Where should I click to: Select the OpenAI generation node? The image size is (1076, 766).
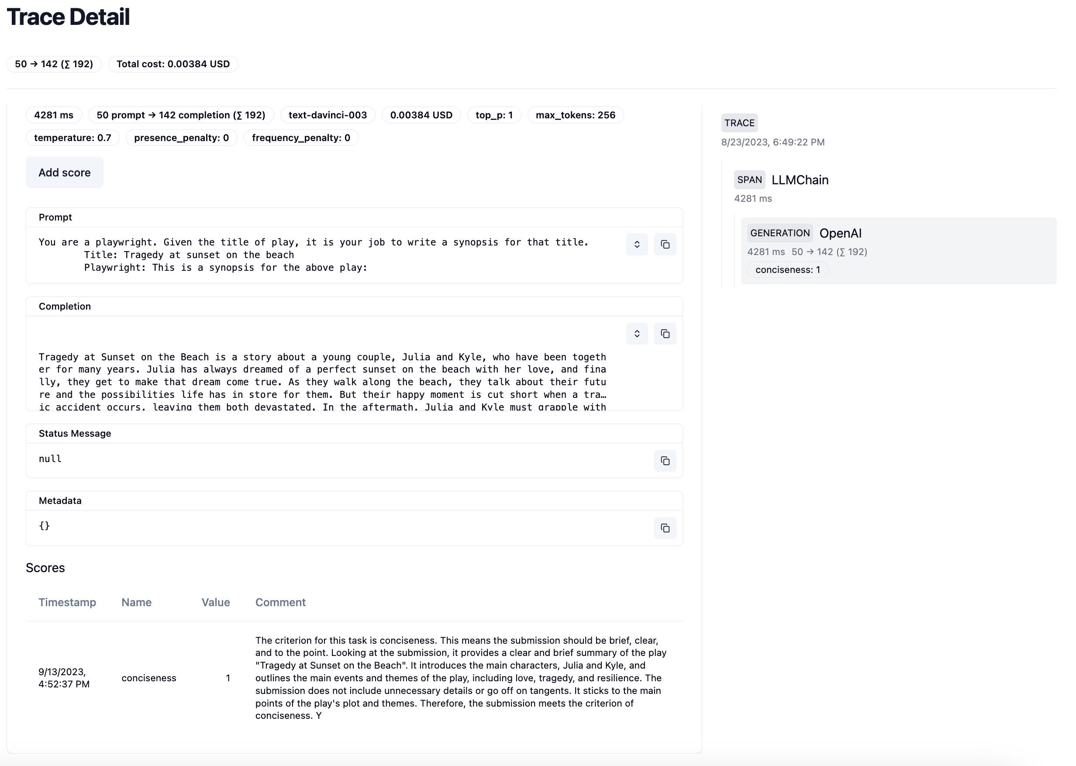[840, 233]
